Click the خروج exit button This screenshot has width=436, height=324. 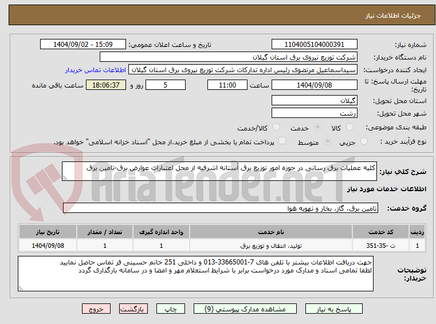pyautogui.click(x=96, y=309)
